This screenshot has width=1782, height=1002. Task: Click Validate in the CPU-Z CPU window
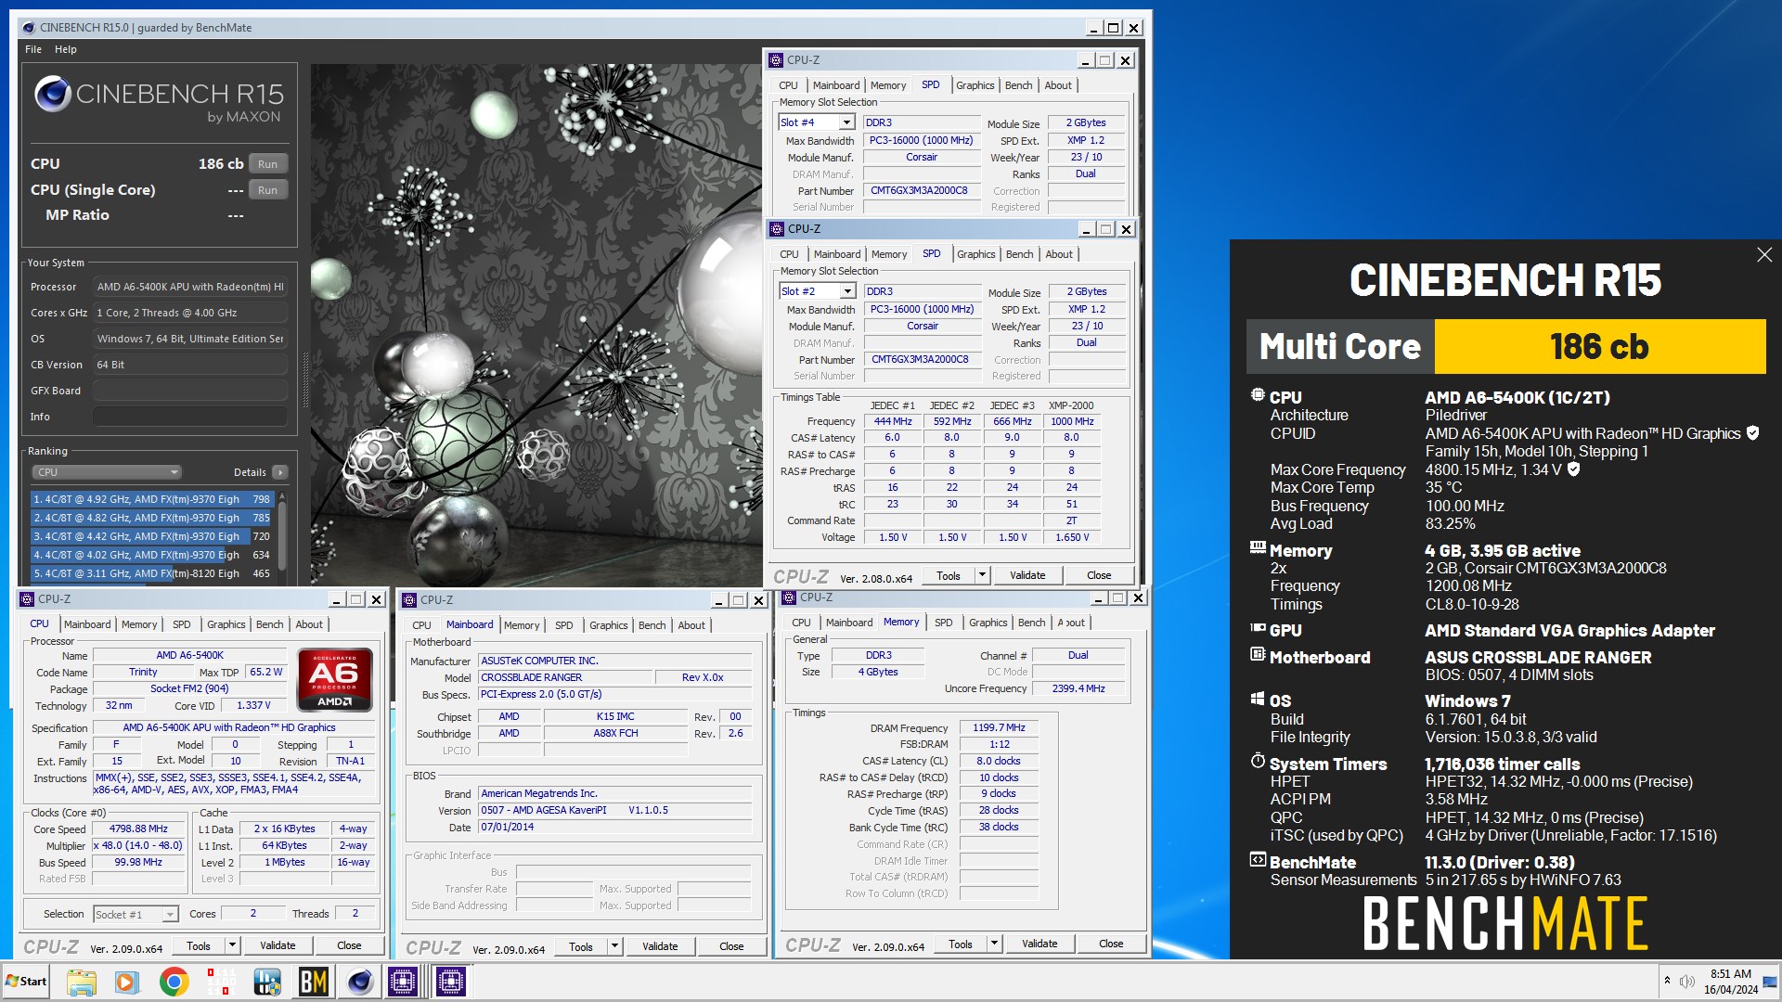click(278, 945)
